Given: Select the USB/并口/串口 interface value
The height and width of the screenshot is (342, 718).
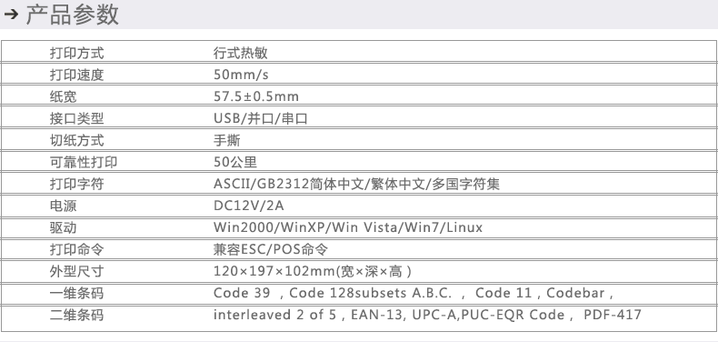Looking at the screenshot, I should [261, 119].
